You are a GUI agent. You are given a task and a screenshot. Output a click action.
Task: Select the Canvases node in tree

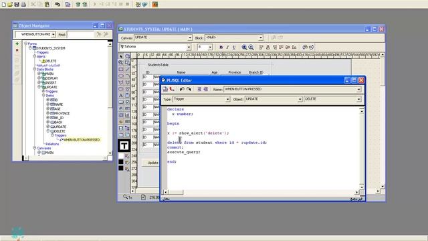[x=43, y=148]
